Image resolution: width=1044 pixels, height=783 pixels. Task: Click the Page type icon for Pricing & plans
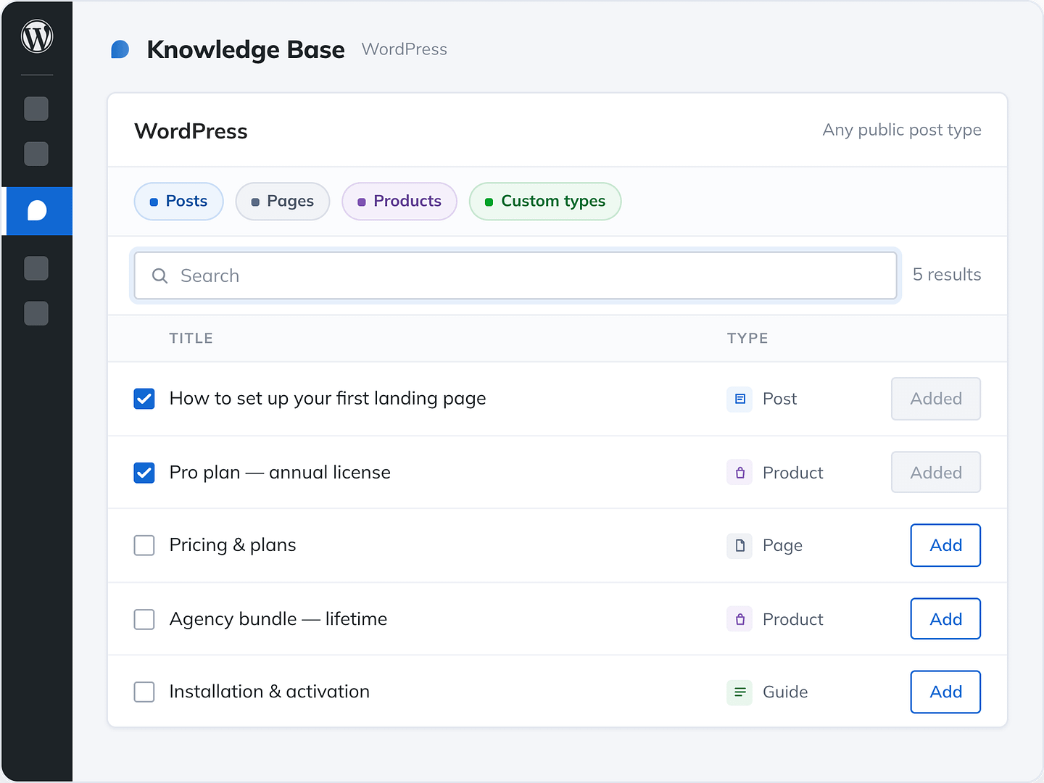click(739, 545)
